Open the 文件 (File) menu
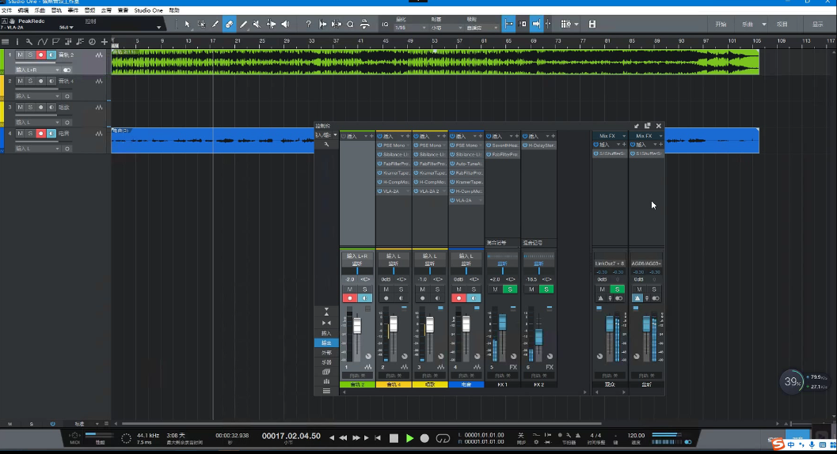This screenshot has width=837, height=454. click(6, 10)
